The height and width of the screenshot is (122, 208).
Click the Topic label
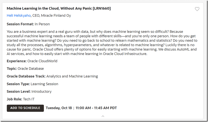coord(12,69)
